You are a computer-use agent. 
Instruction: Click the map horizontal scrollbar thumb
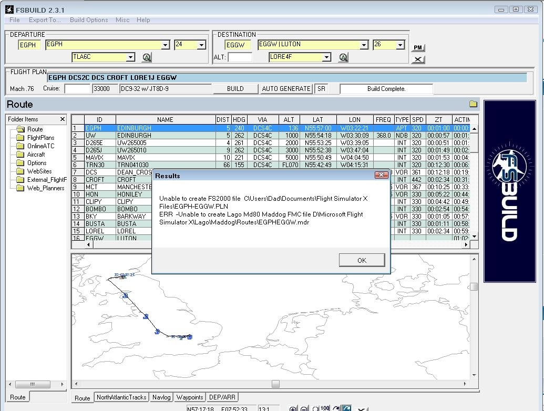pos(275,384)
